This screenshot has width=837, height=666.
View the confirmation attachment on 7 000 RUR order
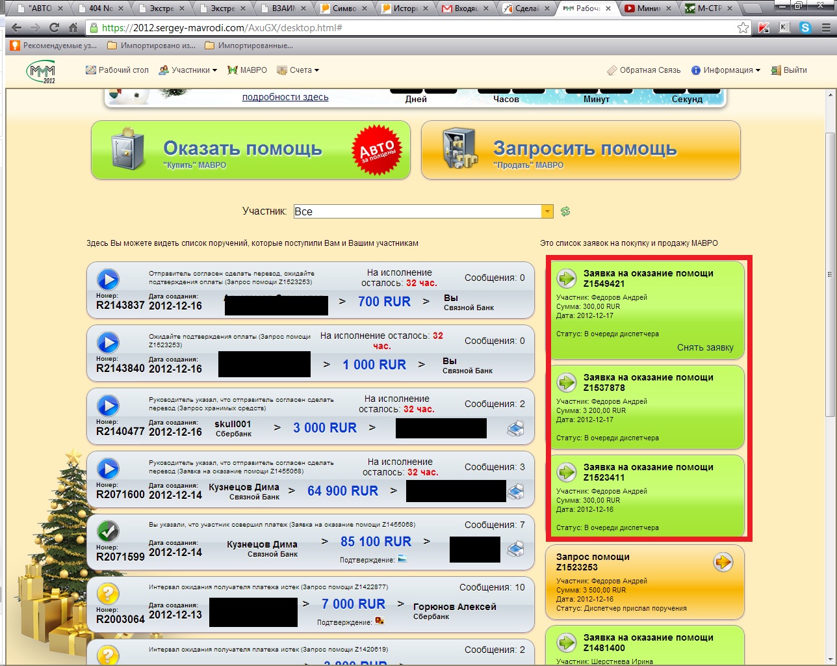point(380,621)
